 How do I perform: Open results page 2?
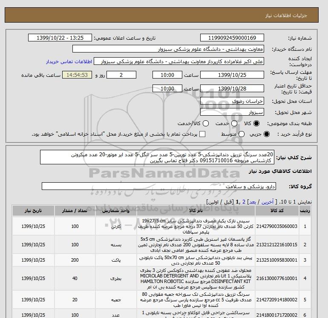coord(244,202)
